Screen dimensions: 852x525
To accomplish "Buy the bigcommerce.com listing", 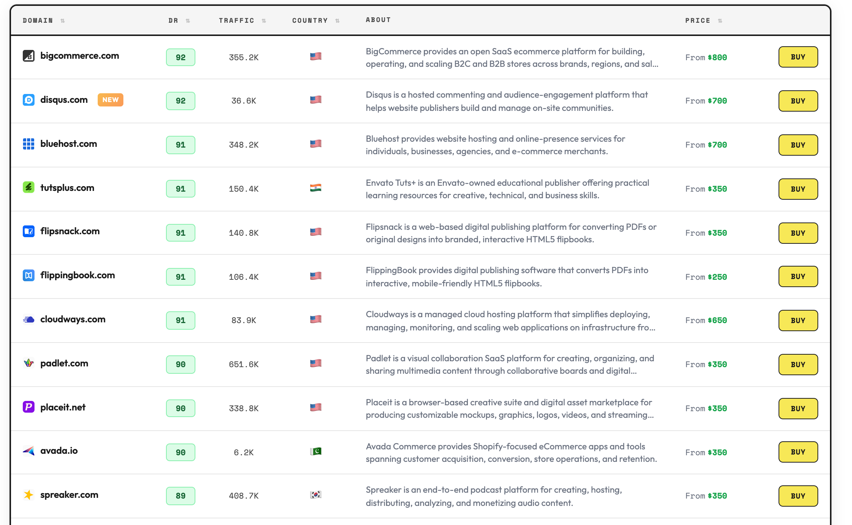I will (x=798, y=57).
